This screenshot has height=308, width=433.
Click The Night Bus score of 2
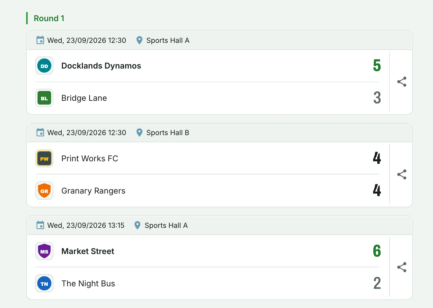click(377, 283)
